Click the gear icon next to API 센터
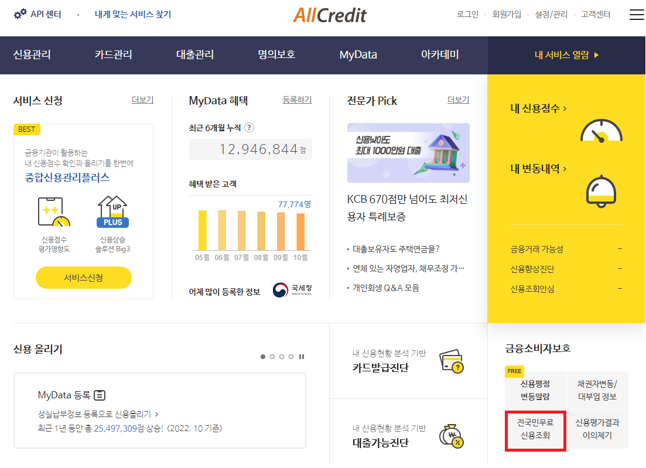 pyautogui.click(x=18, y=14)
